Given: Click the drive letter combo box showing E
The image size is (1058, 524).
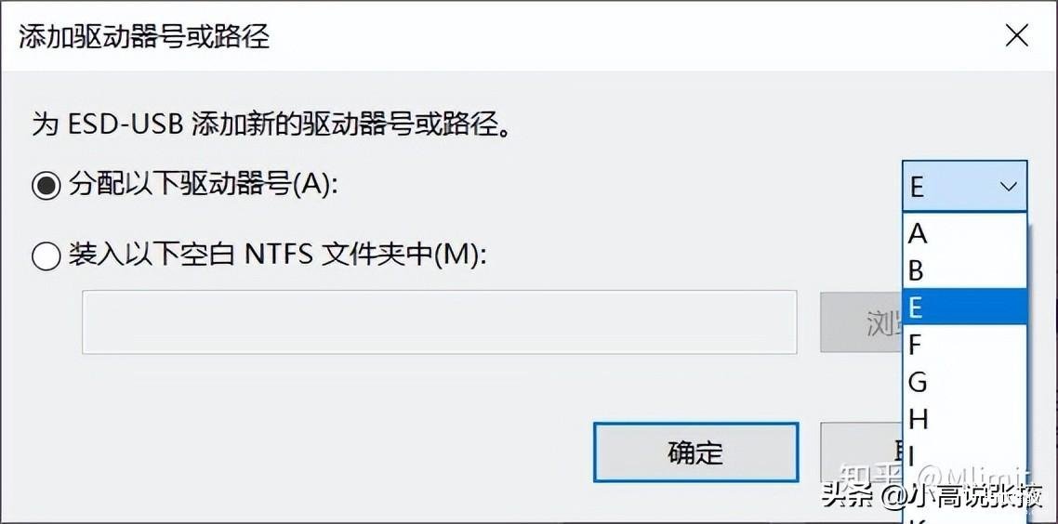Looking at the screenshot, I should (964, 186).
